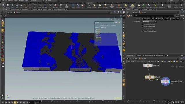The image size is (185, 104).
Task: Toggle Delete Non Selected checkbox
Action: tap(142, 26)
